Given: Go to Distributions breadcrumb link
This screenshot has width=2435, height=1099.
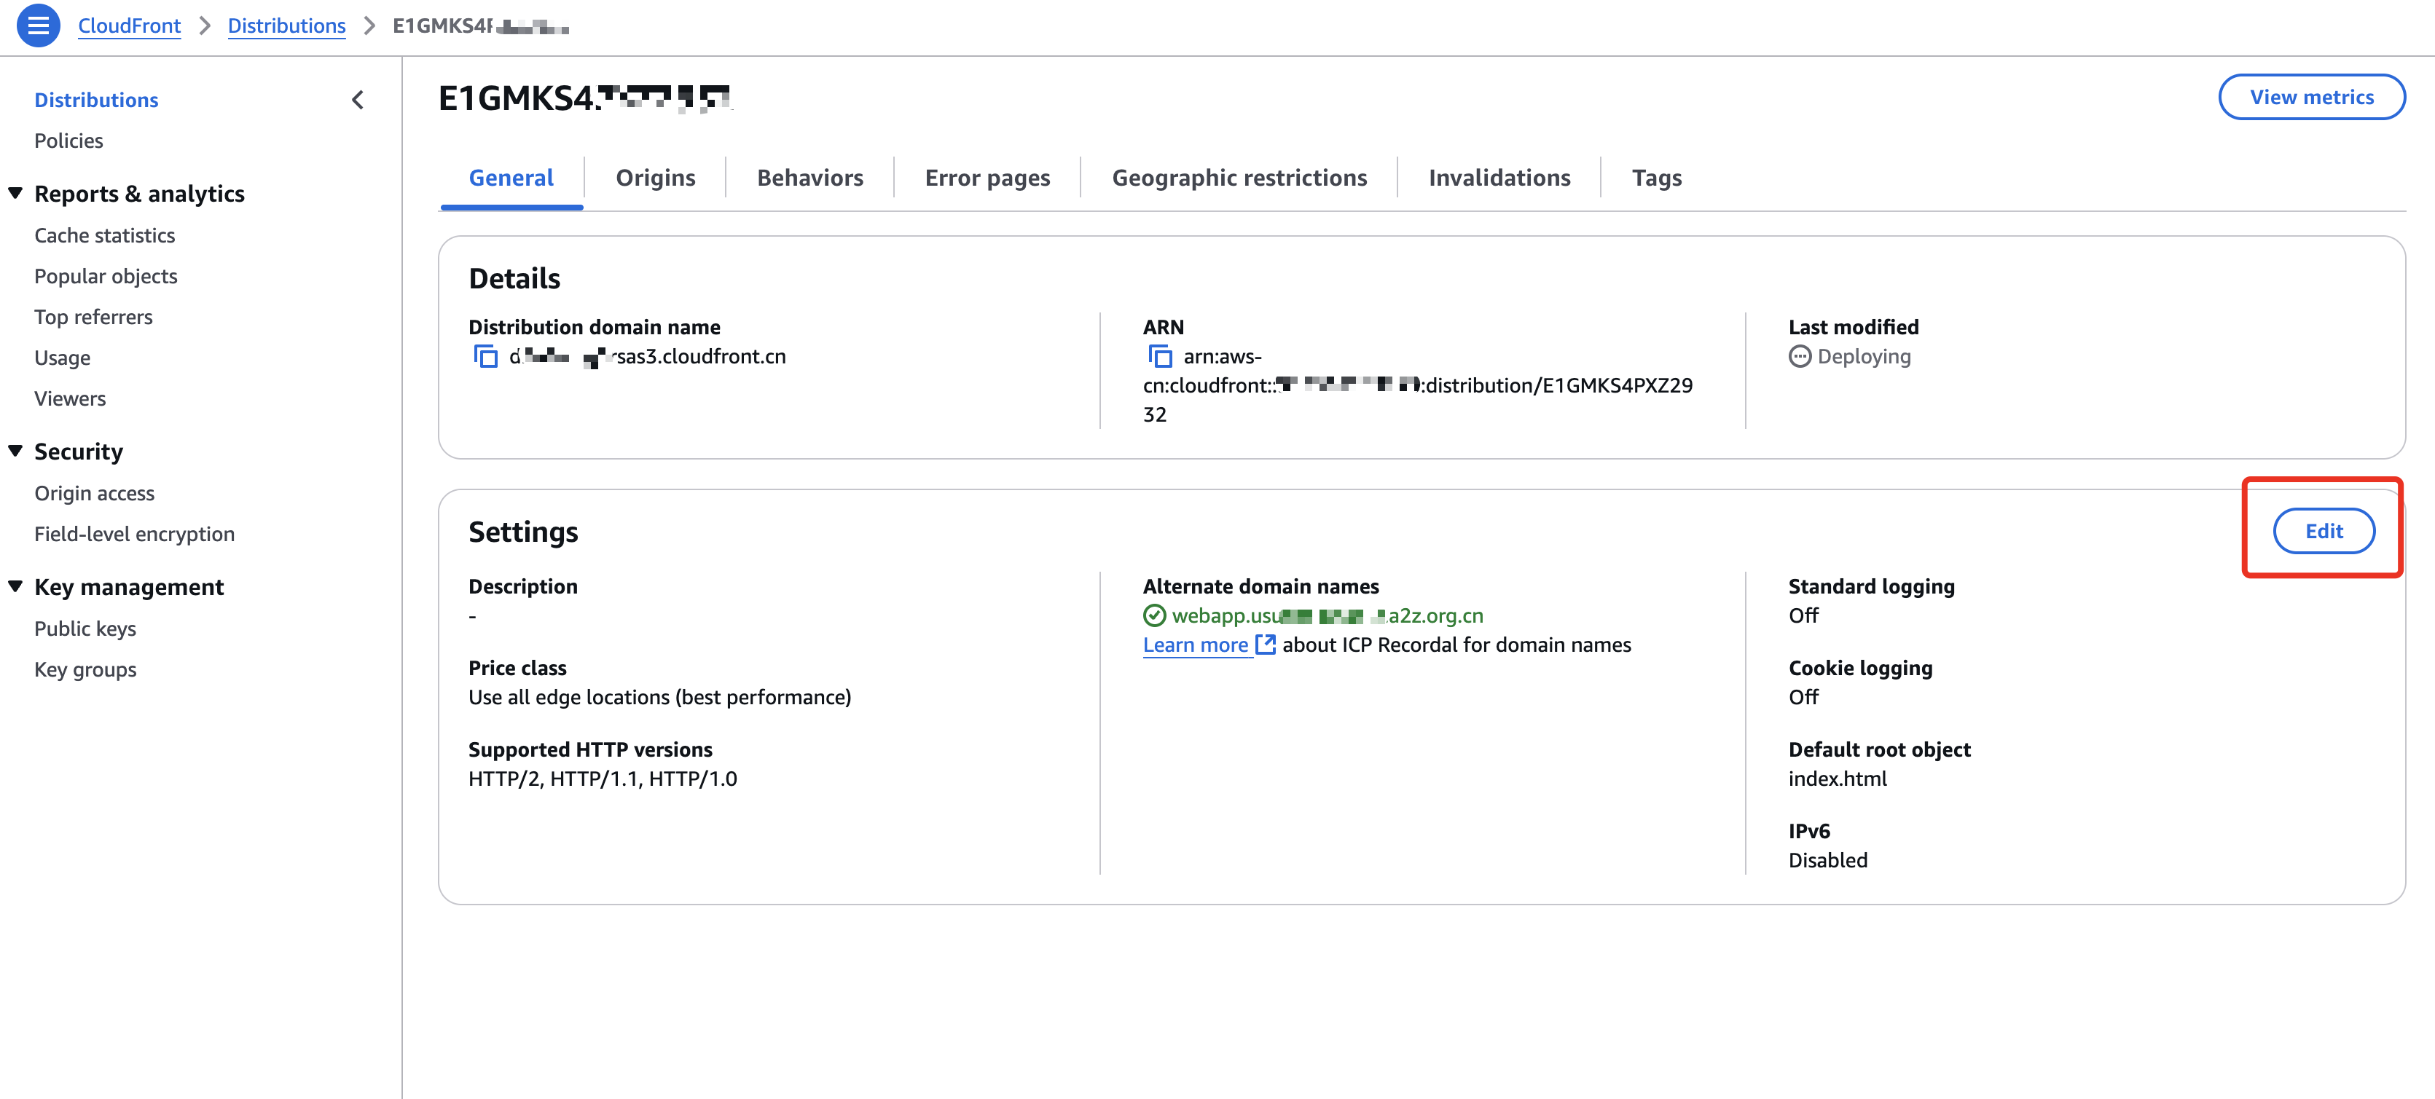Looking at the screenshot, I should click(x=286, y=25).
